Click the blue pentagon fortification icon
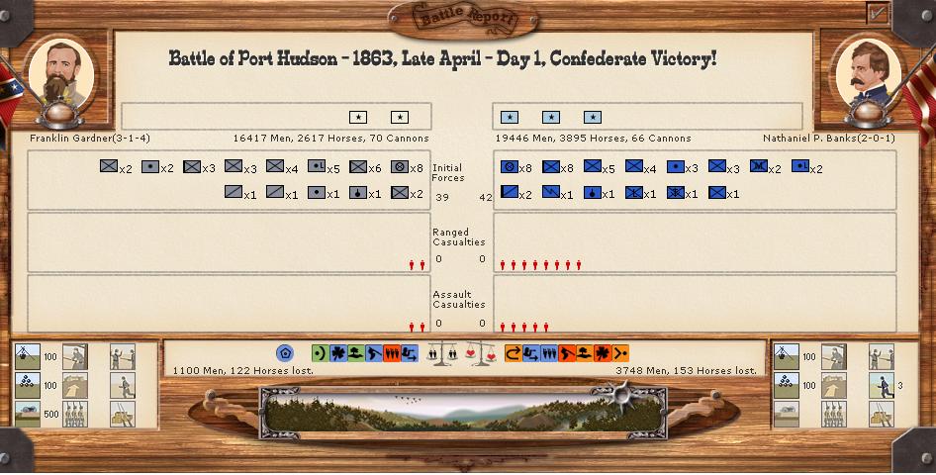This screenshot has height=475, width=936. pyautogui.click(x=285, y=353)
